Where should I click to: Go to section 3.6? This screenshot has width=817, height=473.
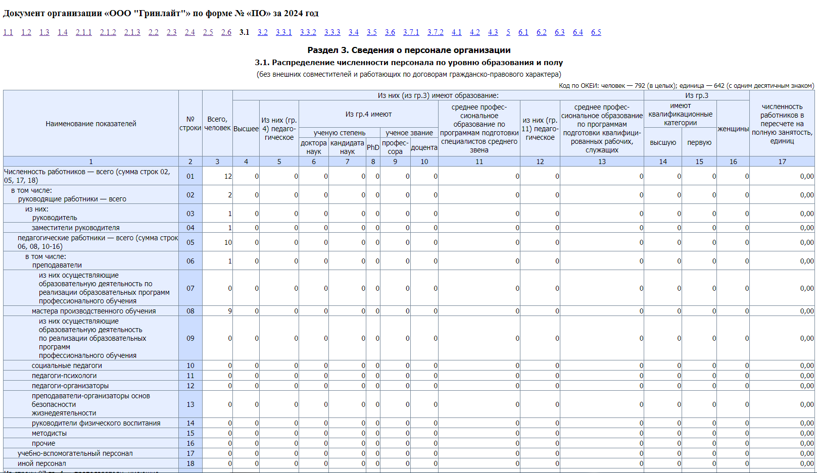[x=390, y=32]
